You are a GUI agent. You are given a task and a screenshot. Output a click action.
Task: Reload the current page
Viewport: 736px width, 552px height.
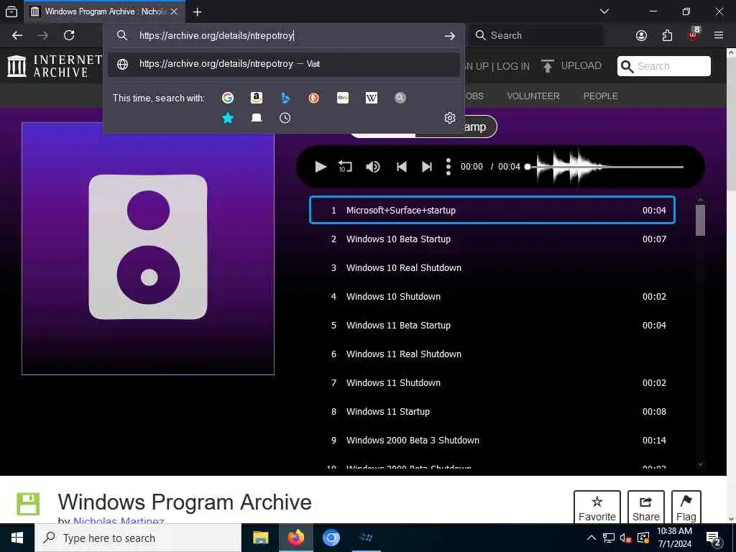point(69,35)
